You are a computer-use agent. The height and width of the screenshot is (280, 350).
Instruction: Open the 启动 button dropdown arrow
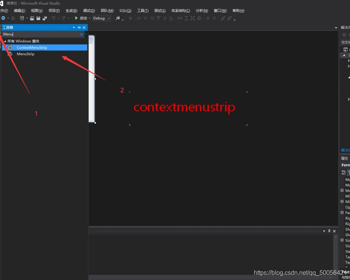(x=90, y=18)
